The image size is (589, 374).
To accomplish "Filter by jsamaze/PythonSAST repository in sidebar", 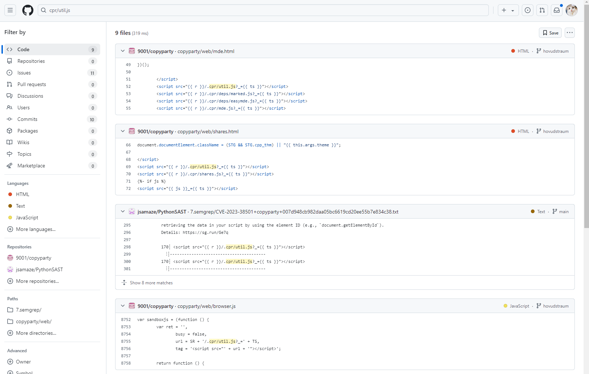I will click(x=52, y=269).
